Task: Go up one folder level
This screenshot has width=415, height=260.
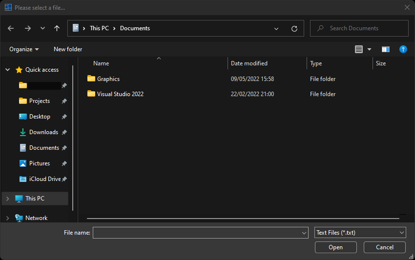Action: (57, 28)
